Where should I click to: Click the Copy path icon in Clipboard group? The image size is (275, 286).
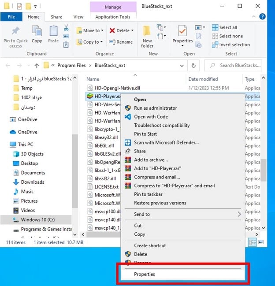(x=66, y=36)
